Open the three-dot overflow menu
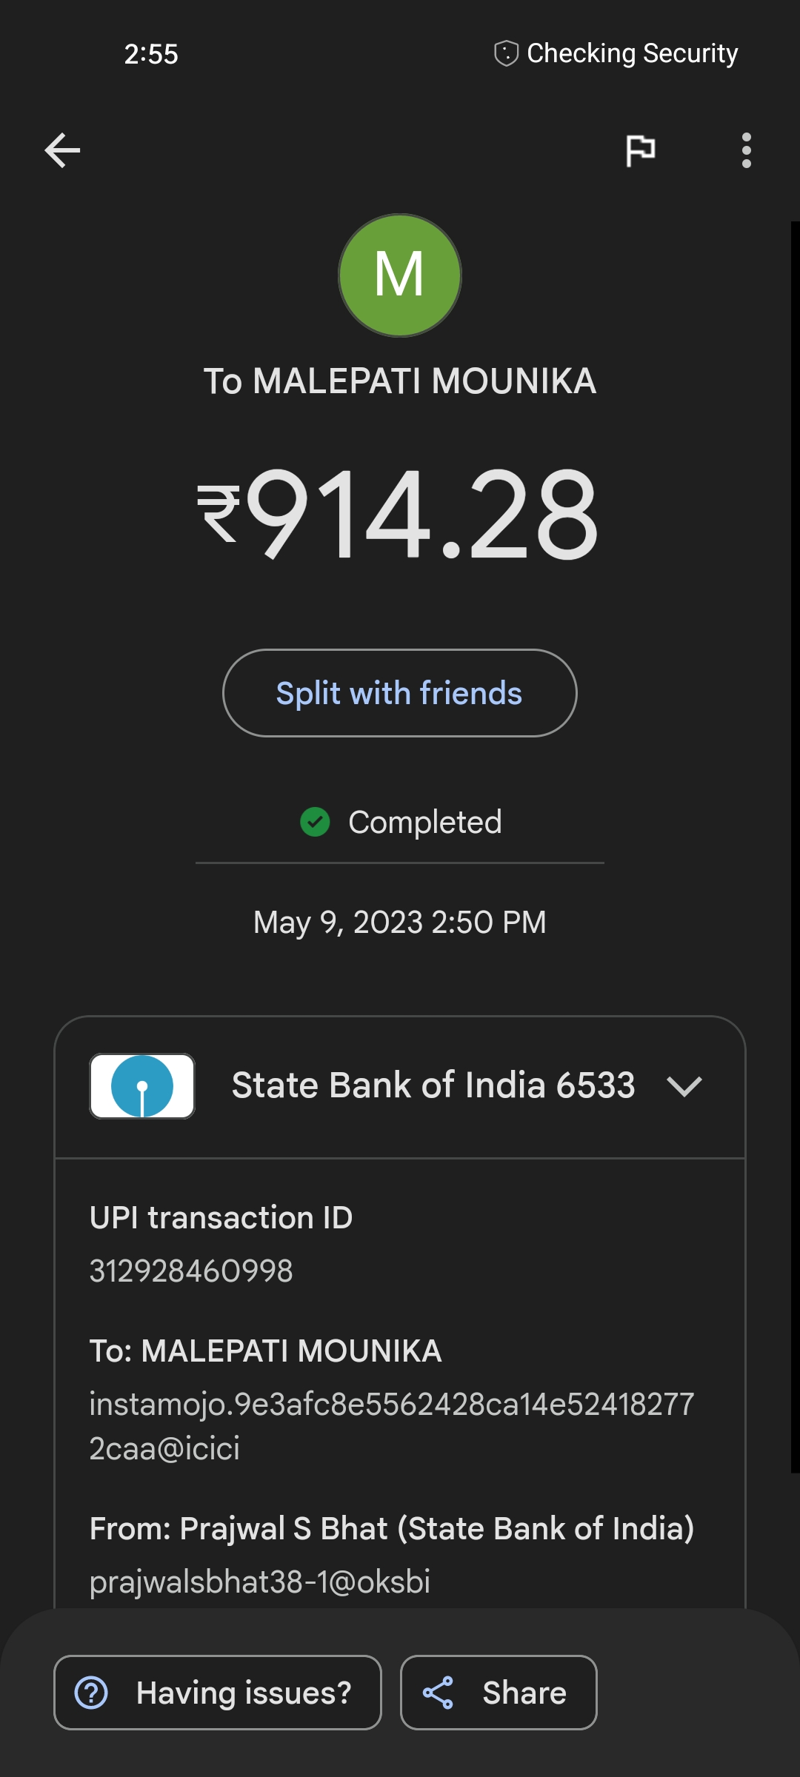This screenshot has height=1777, width=800. [x=746, y=151]
